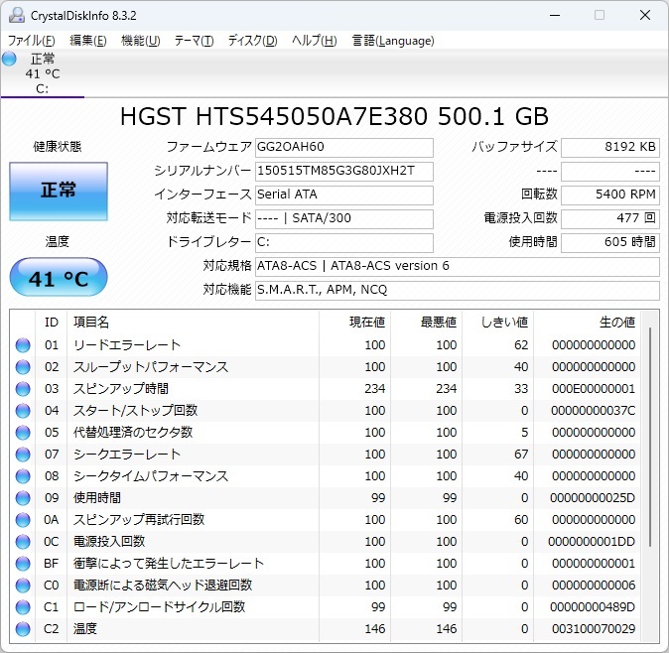The image size is (669, 653).
Task: Click the status icon for シークエラーレート row
Action: coord(23,455)
